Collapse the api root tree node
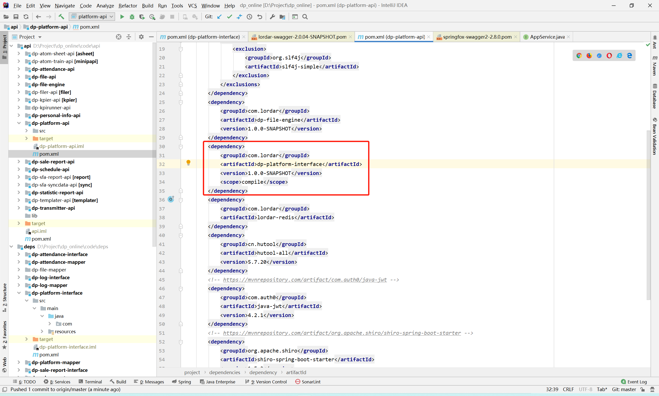 (11, 46)
